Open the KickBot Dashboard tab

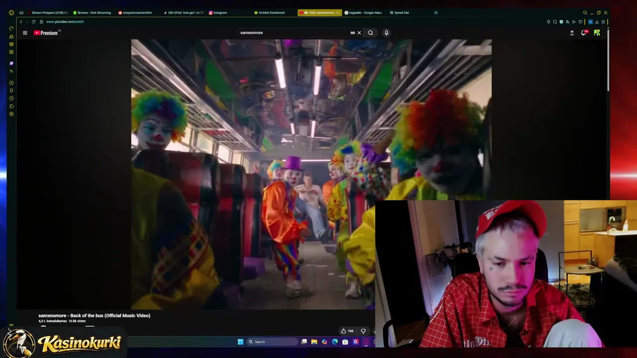coord(269,12)
